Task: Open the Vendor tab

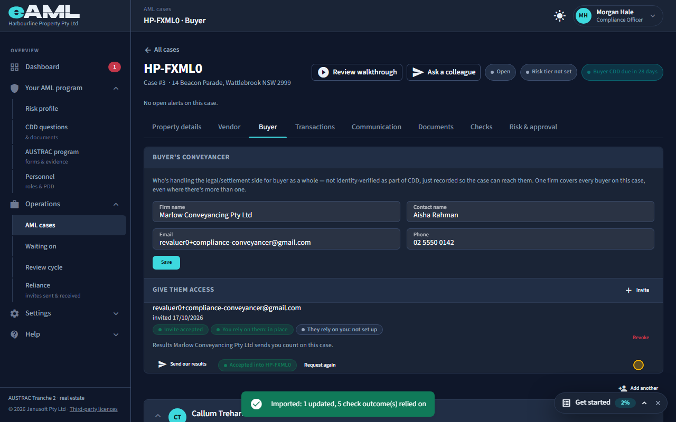Action: coord(229,127)
